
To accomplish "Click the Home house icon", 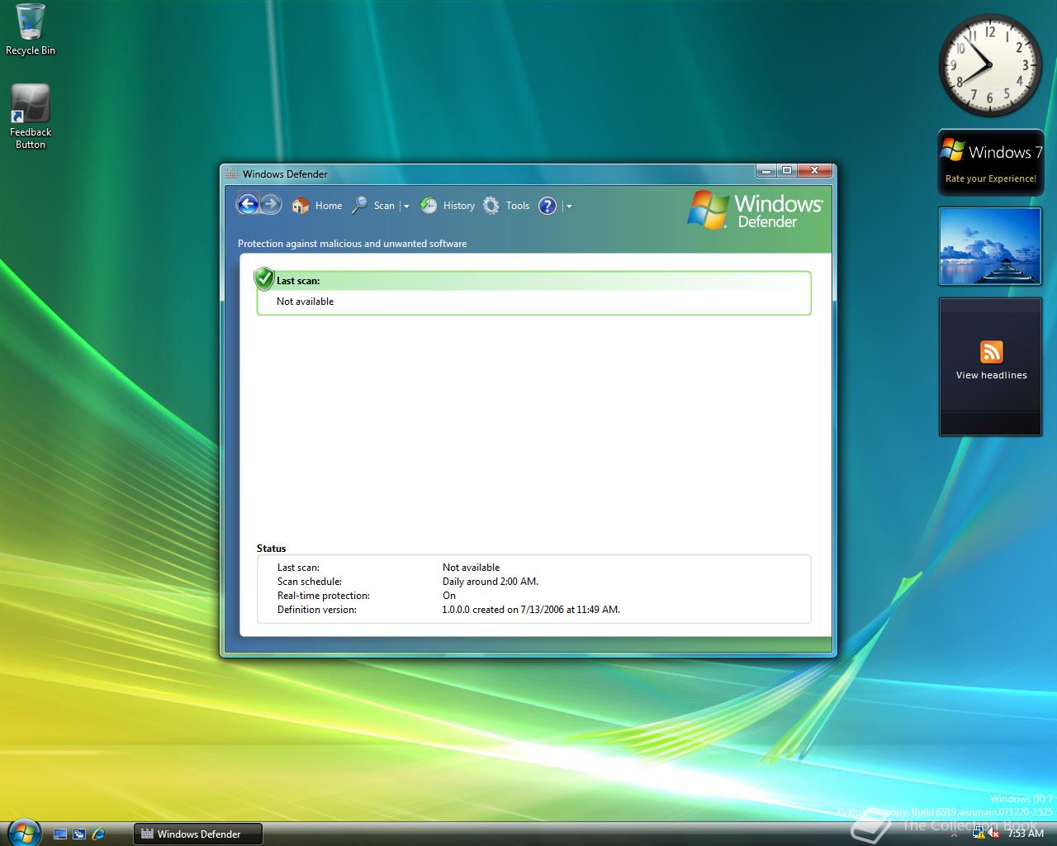I will click(x=301, y=206).
